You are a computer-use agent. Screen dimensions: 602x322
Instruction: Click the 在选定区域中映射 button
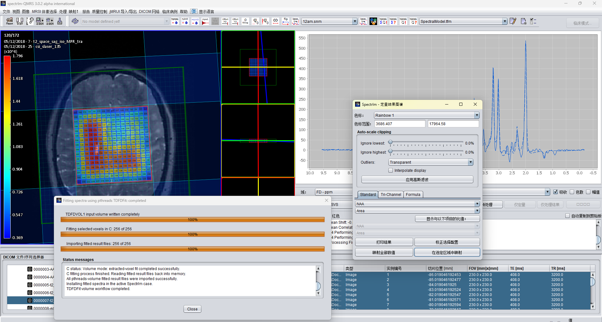447,253
